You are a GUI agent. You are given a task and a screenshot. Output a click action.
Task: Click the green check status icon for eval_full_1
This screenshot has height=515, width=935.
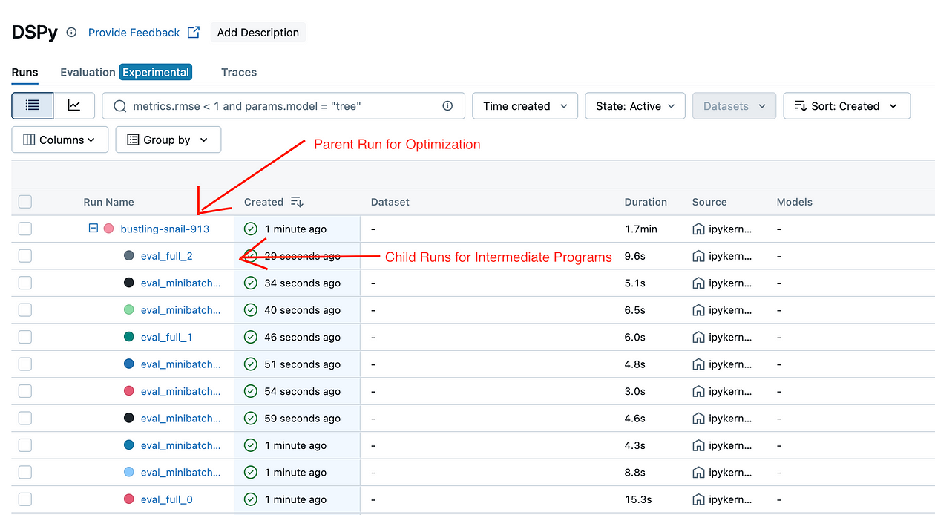[250, 336]
